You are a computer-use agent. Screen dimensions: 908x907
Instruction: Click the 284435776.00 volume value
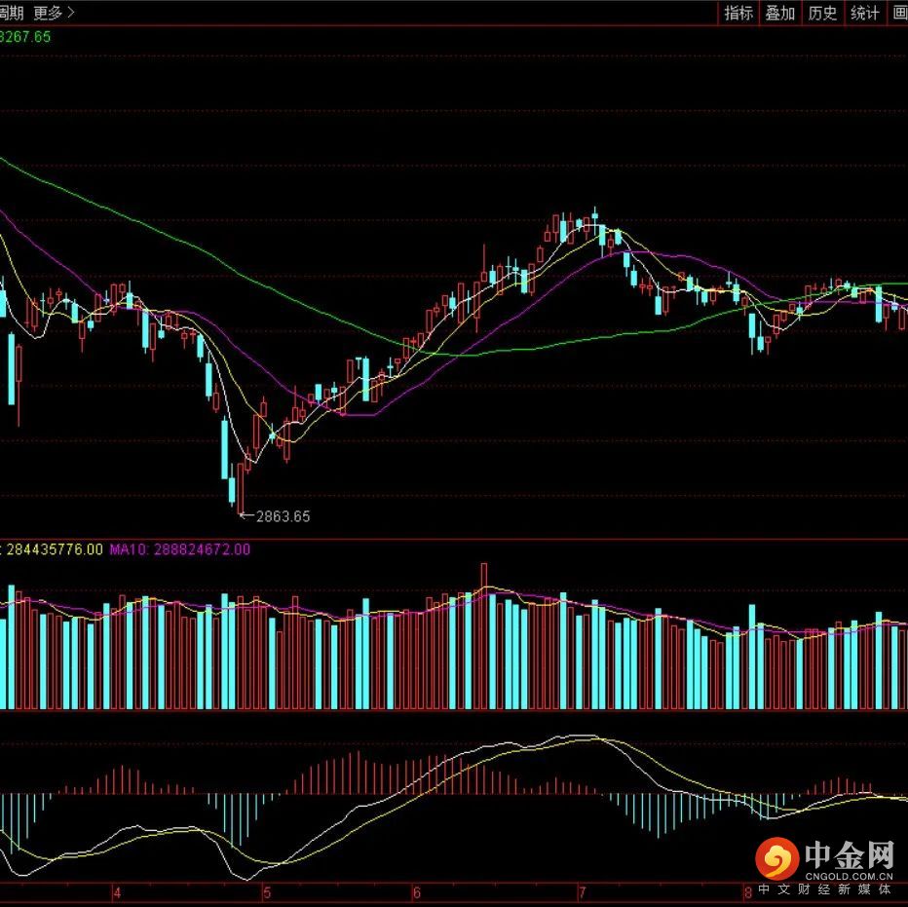pos(55,549)
